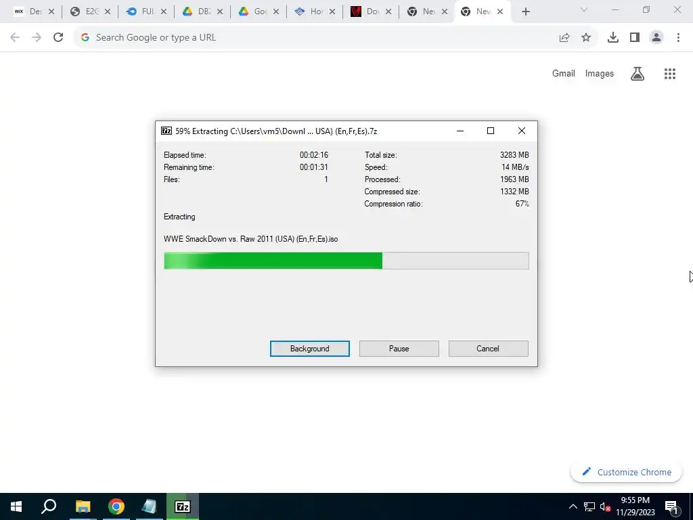The width and height of the screenshot is (693, 520).
Task: Close the Hor tab
Action: tap(332, 12)
